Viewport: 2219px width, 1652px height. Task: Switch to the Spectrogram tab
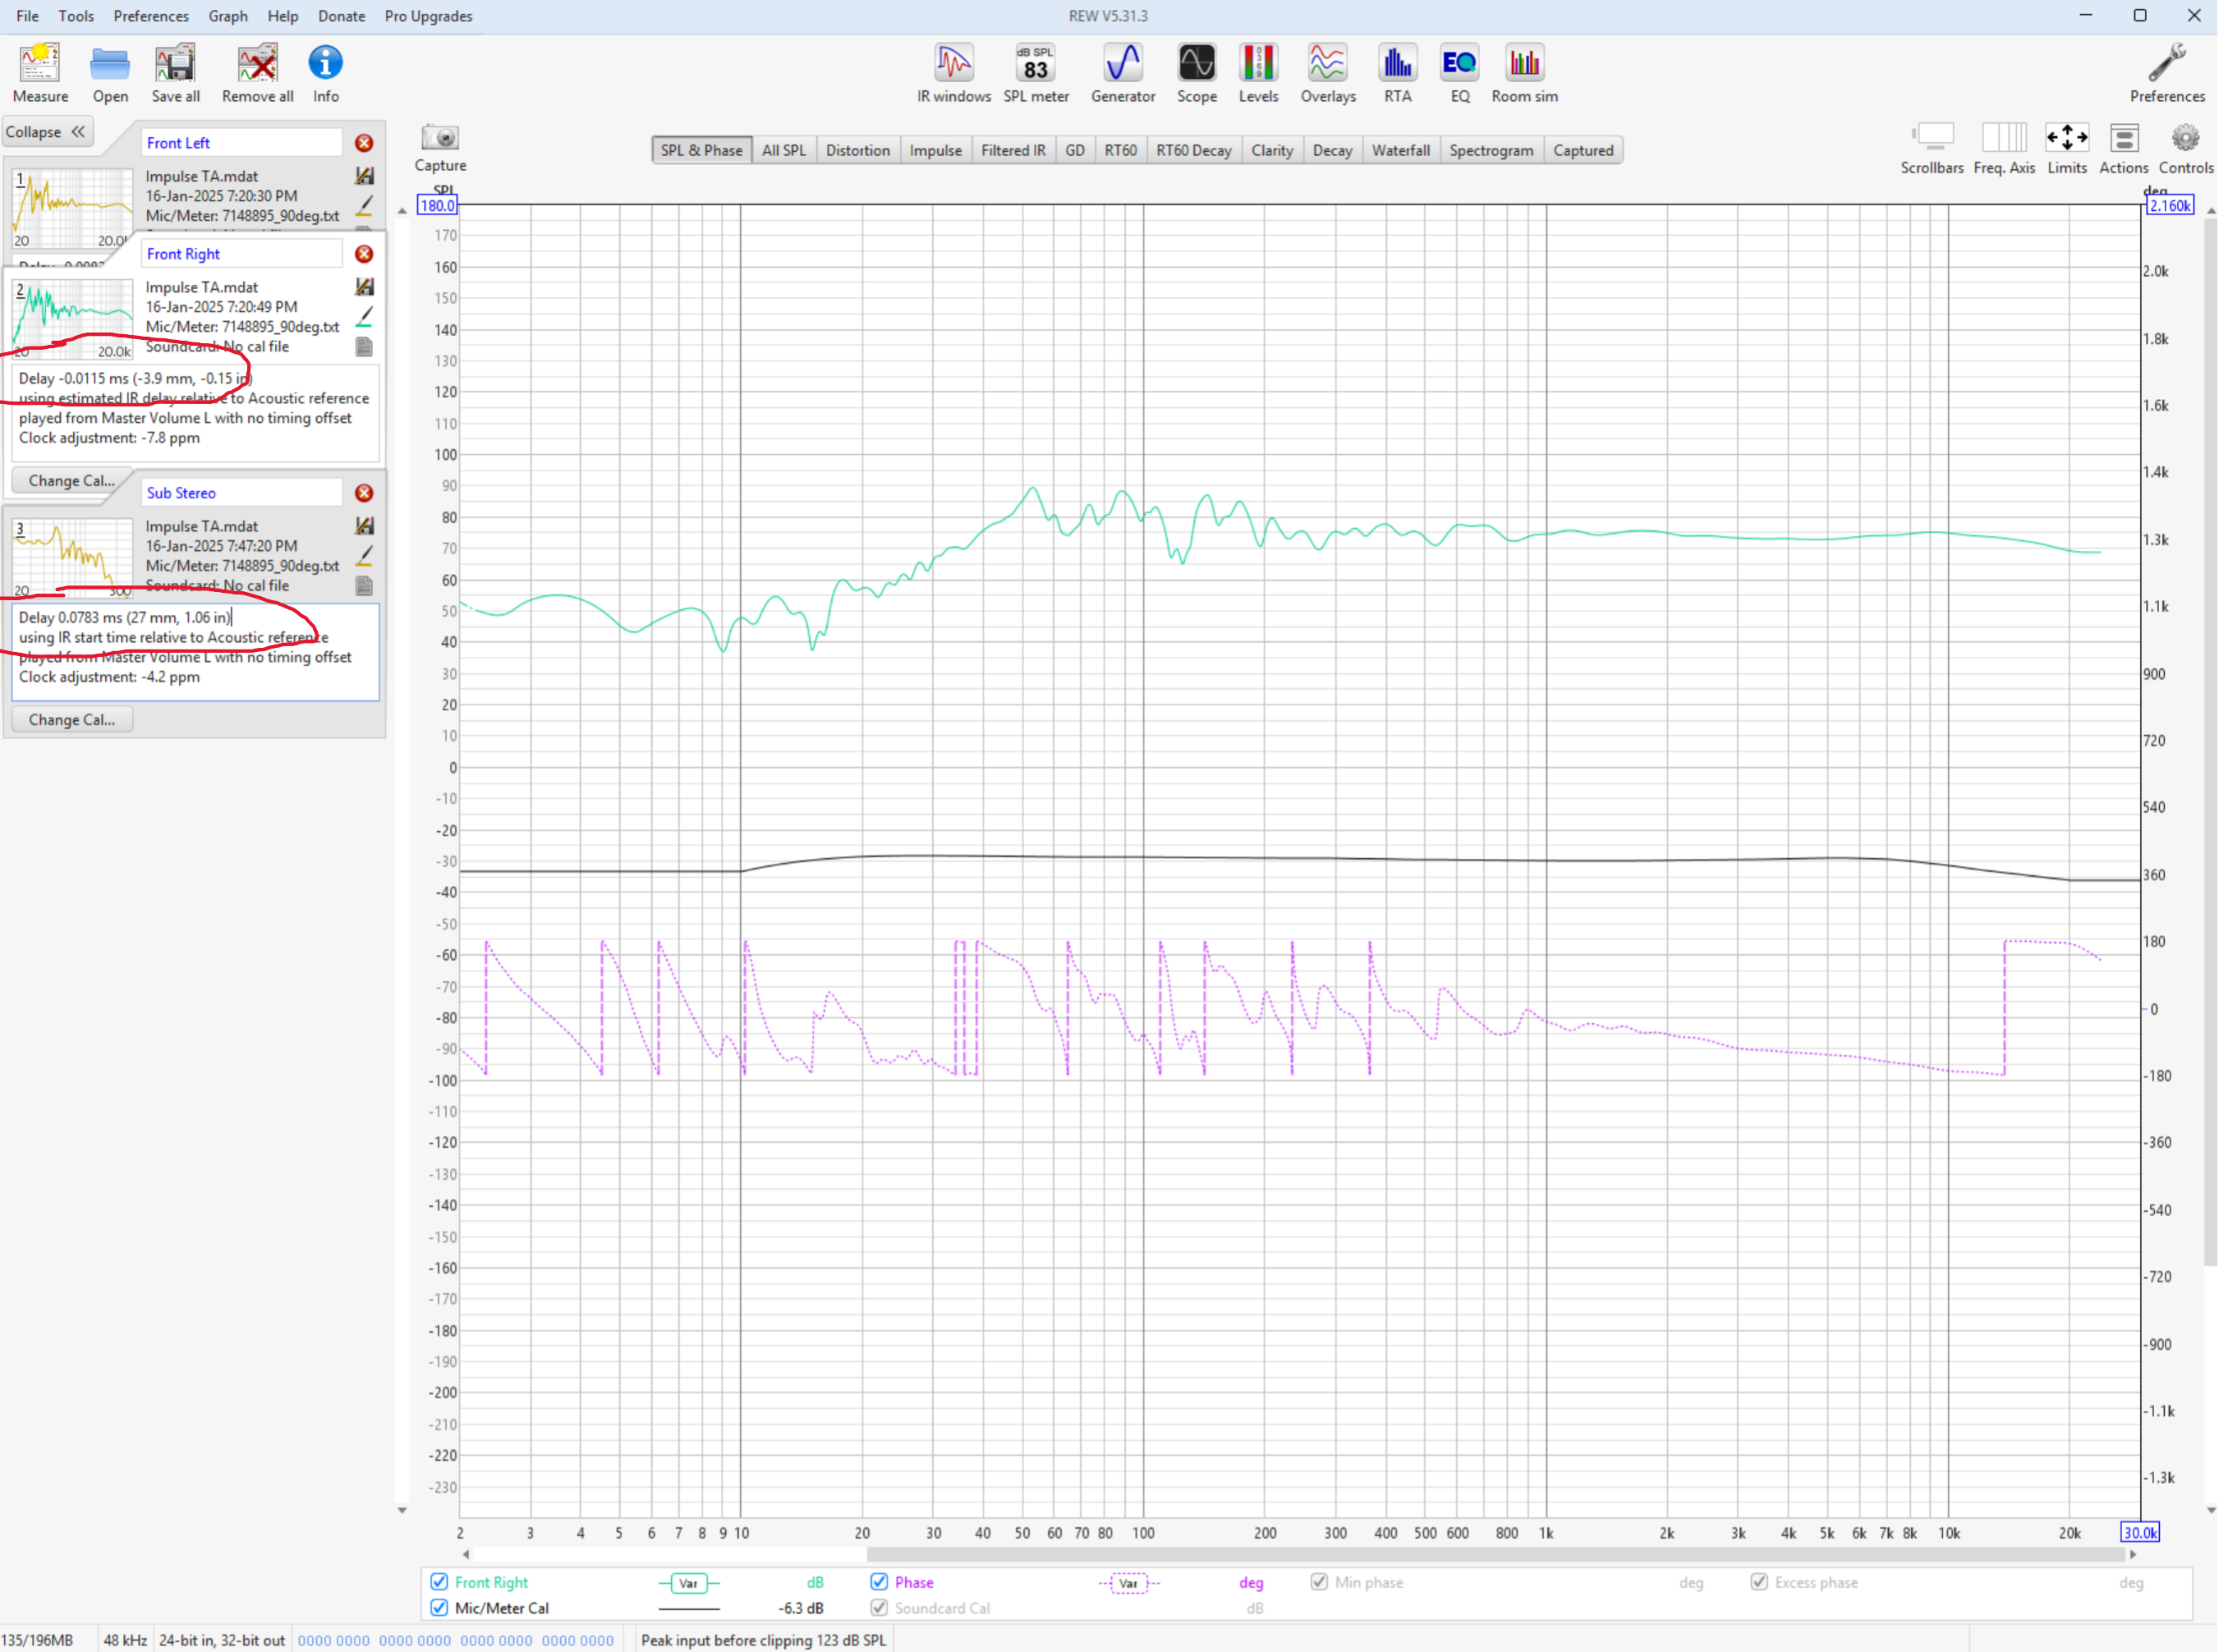pyautogui.click(x=1490, y=150)
